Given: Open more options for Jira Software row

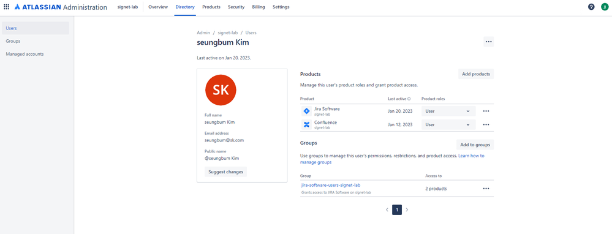Looking at the screenshot, I should pos(486,111).
